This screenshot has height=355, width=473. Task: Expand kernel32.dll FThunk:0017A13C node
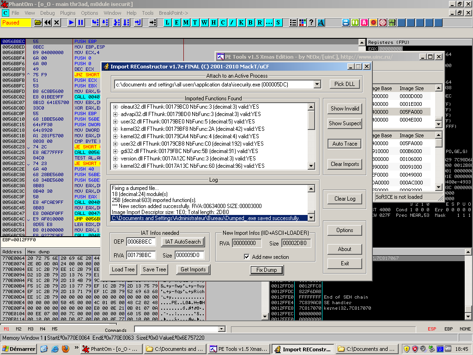[115, 166]
